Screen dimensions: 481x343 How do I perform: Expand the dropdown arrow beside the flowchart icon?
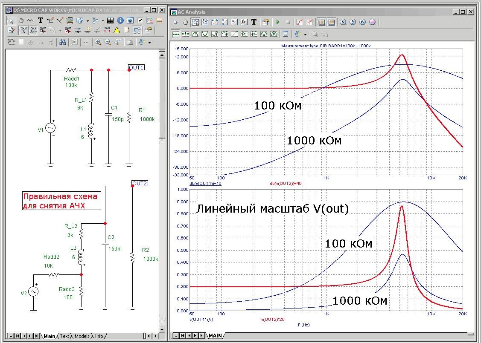[103, 20]
